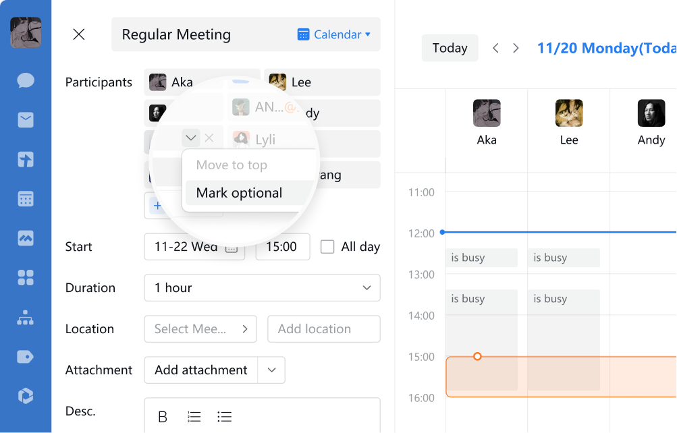The height and width of the screenshot is (433, 677).
Task: Toggle bold formatting in description
Action: 163,417
